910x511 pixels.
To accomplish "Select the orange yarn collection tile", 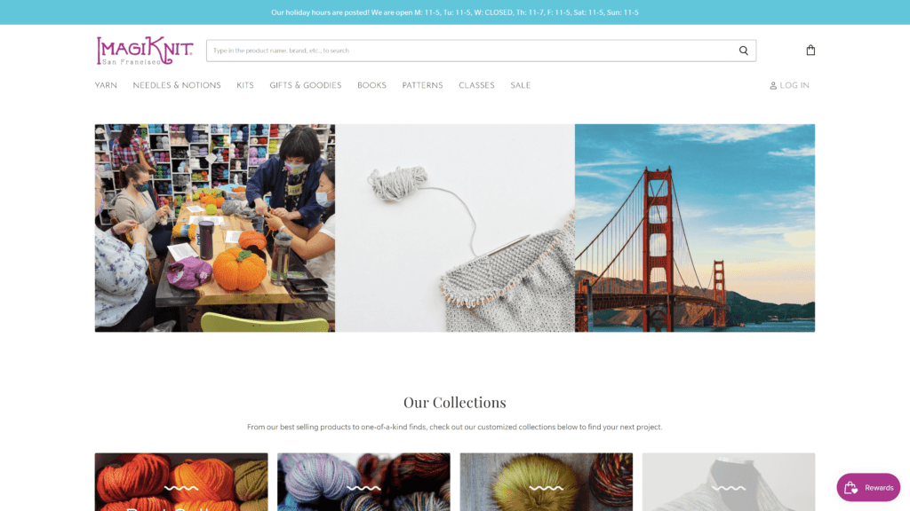I will (x=181, y=482).
